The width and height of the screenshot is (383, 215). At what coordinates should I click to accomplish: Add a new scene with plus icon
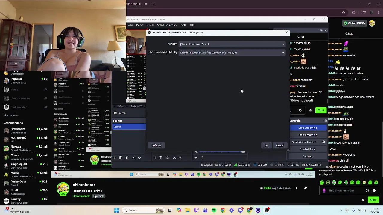114,158
